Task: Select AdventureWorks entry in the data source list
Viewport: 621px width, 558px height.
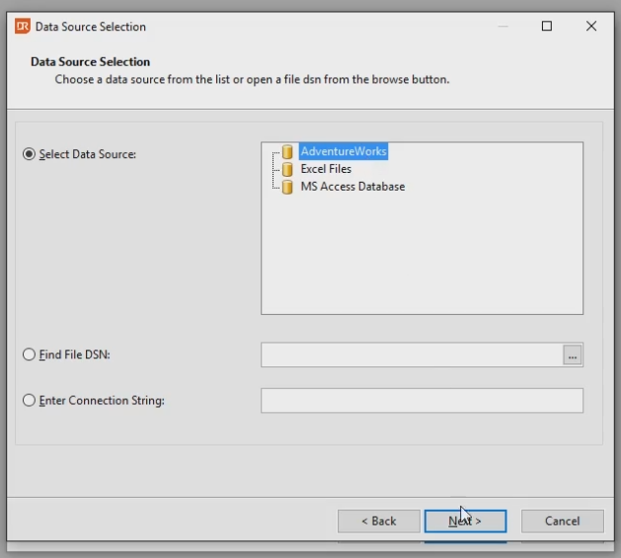Action: click(344, 152)
